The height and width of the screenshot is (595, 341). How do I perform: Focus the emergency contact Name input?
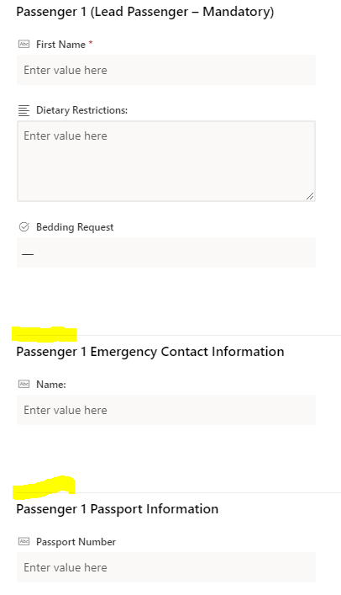(x=166, y=410)
